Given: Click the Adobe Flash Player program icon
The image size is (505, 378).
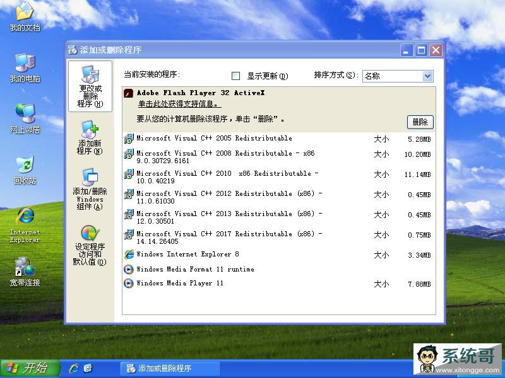Looking at the screenshot, I should point(129,93).
